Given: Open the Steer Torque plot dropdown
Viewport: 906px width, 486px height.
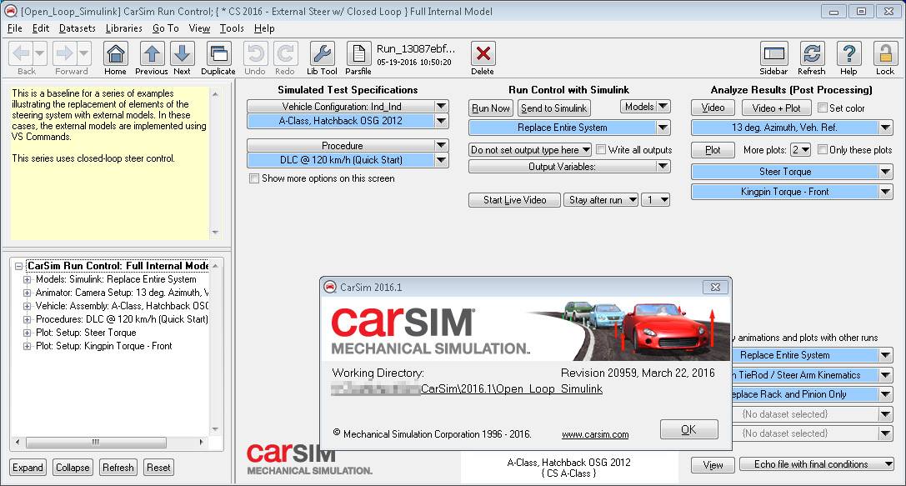Looking at the screenshot, I should coord(886,172).
